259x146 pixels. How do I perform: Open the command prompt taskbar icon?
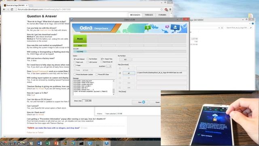tap(81, 143)
